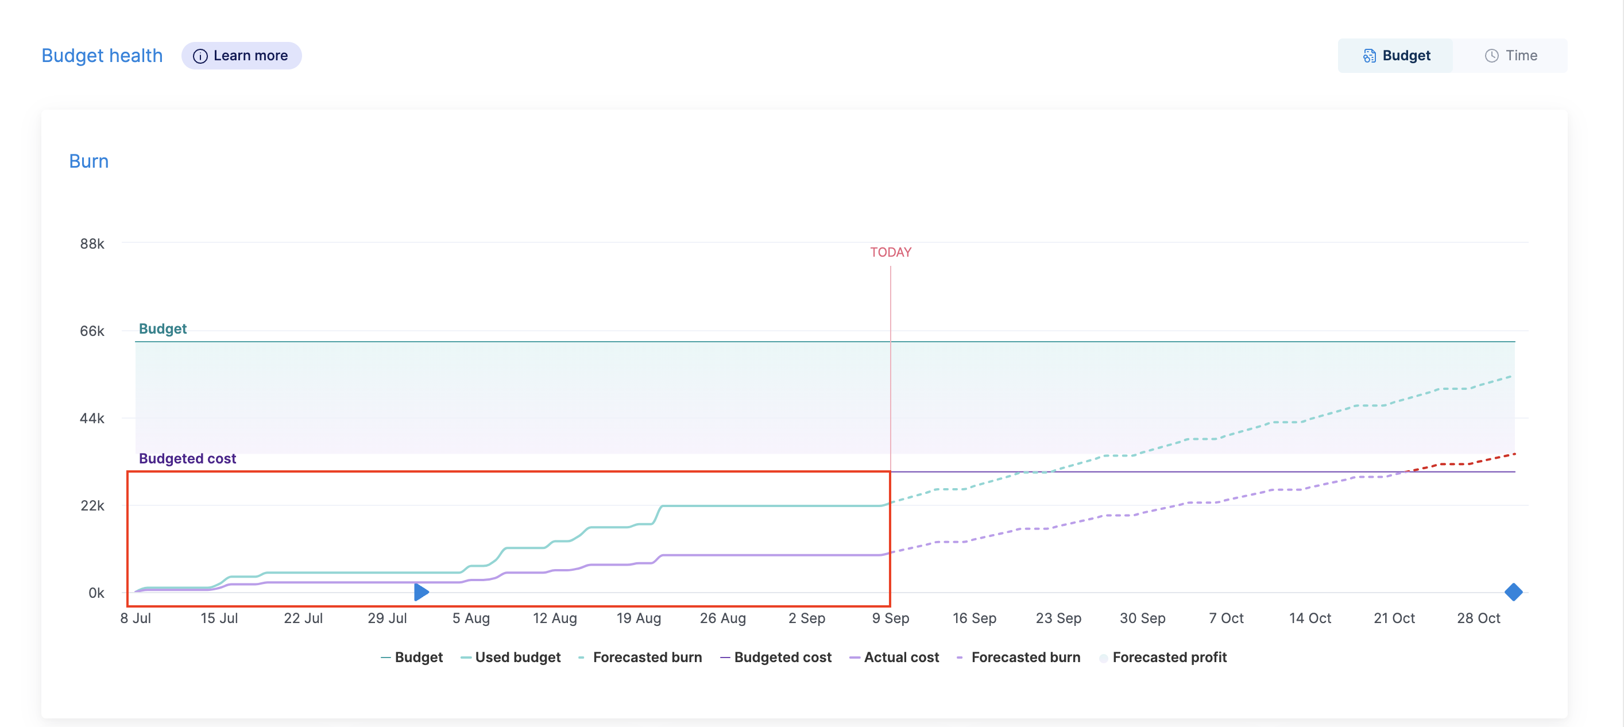Screen dimensions: 1624x727
Task: Click the blue diamond end marker
Action: click(1513, 592)
